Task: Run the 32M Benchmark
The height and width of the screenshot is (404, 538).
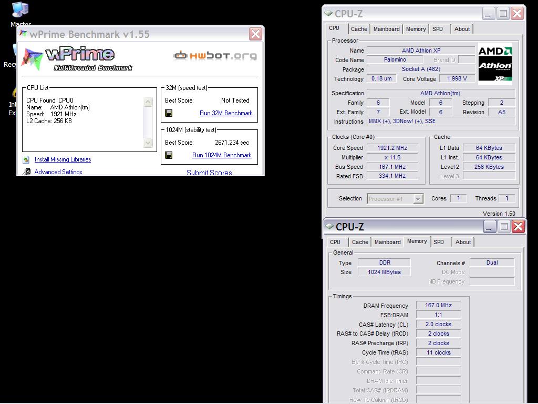Action: (x=226, y=113)
